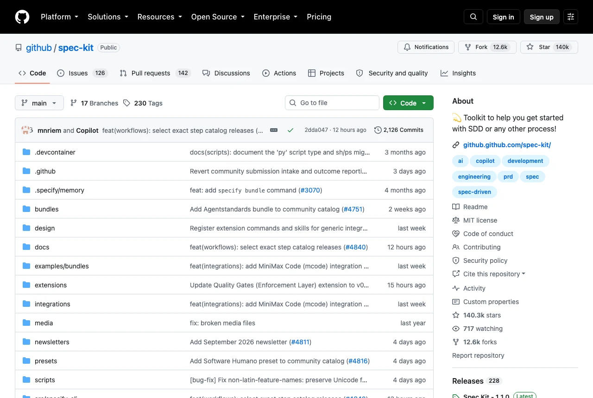Click the shield icon beside Security policy
Image resolution: width=593 pixels, height=398 pixels.
(x=456, y=261)
